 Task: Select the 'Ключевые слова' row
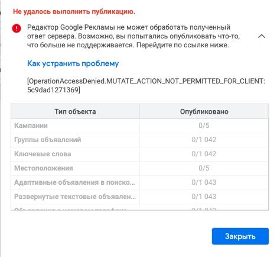tap(140, 154)
